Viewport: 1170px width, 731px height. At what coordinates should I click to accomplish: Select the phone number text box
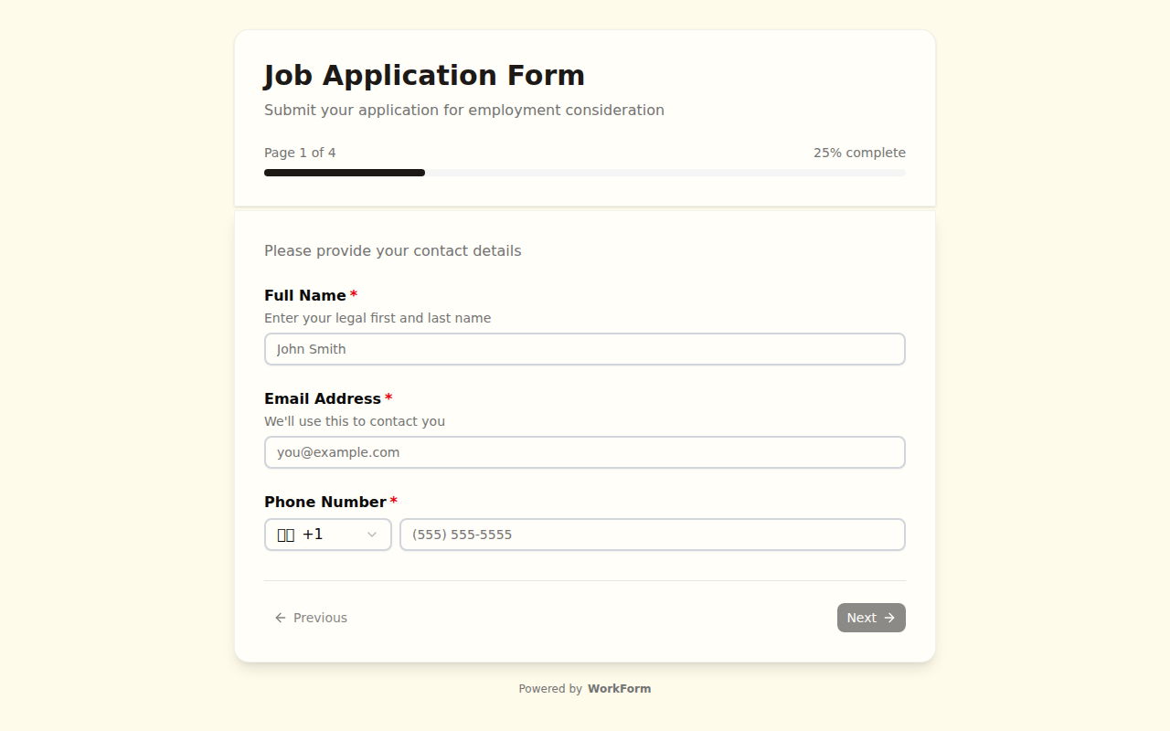click(x=653, y=535)
